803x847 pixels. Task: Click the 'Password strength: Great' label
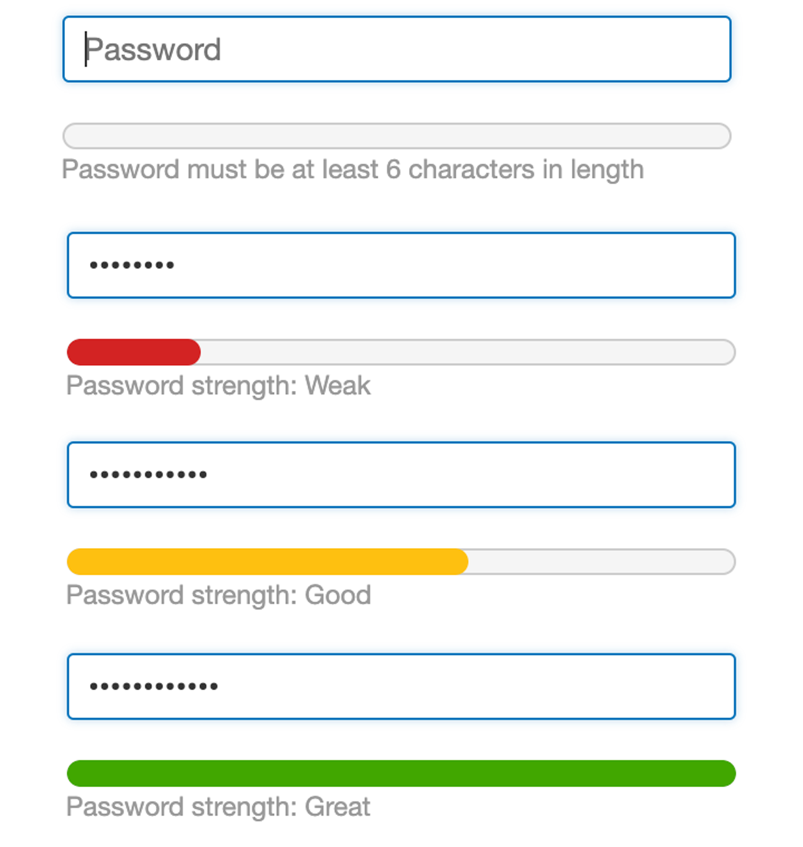tap(218, 807)
